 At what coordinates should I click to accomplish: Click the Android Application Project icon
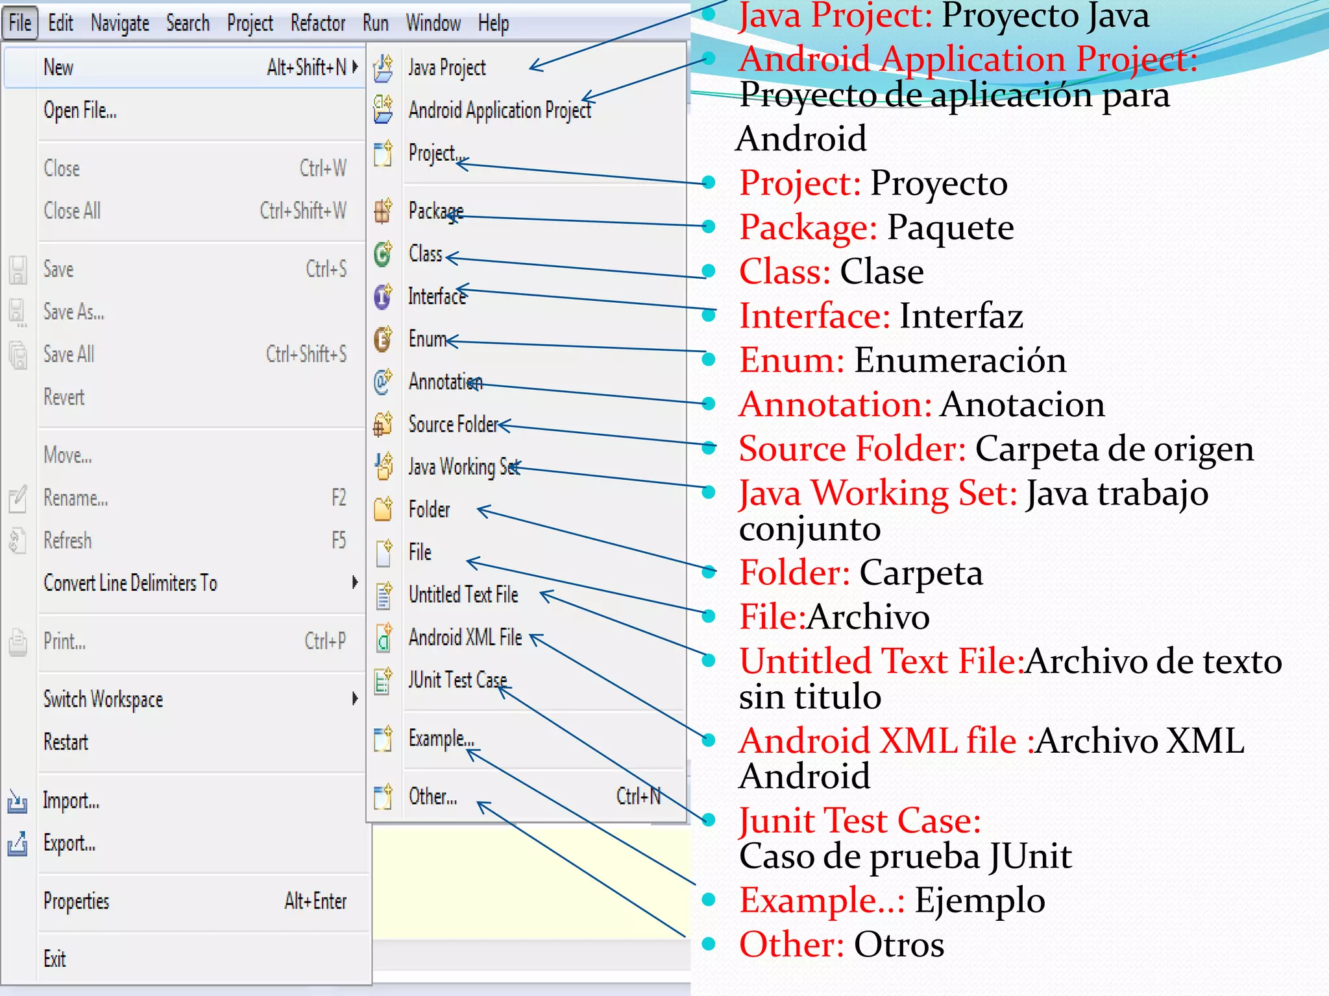[x=383, y=110]
